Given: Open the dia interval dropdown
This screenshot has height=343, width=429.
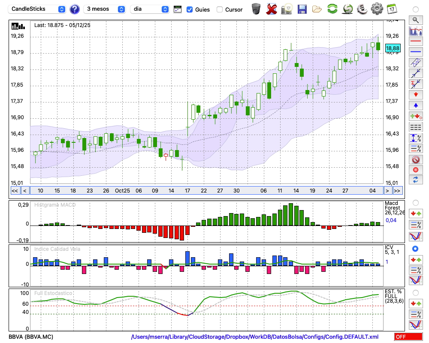Looking at the screenshot, I should tap(150, 9).
